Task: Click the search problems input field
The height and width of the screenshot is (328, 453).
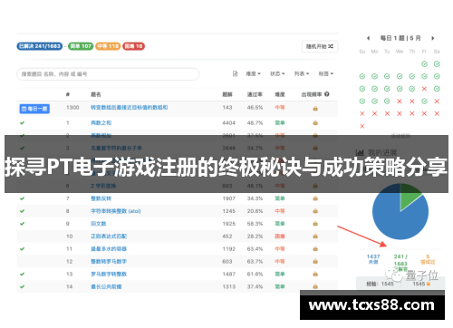Action: [x=108, y=74]
